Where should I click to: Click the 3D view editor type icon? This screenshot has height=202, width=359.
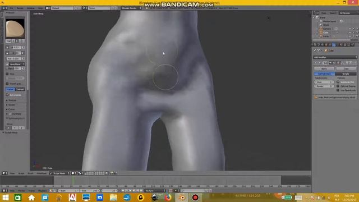pyautogui.click(x=4, y=173)
